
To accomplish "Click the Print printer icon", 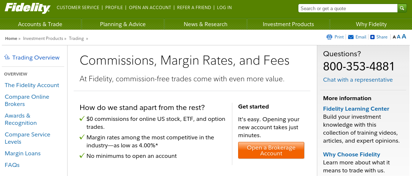I will pos(329,37).
